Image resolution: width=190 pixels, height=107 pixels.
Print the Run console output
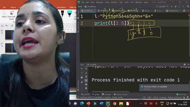tap(86, 84)
